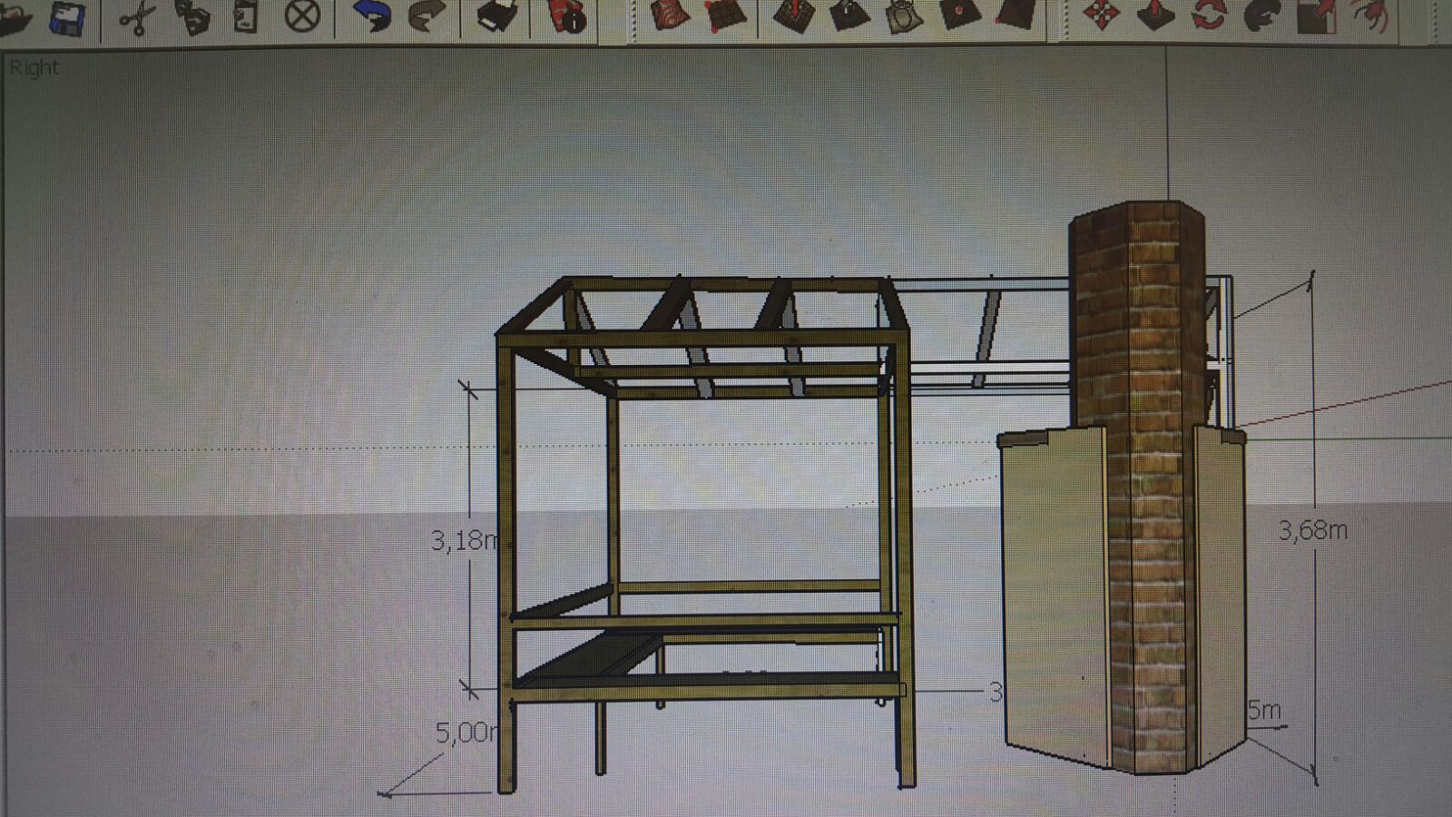
Task: Undo the last action with the blue arrow
Action: click(x=372, y=16)
